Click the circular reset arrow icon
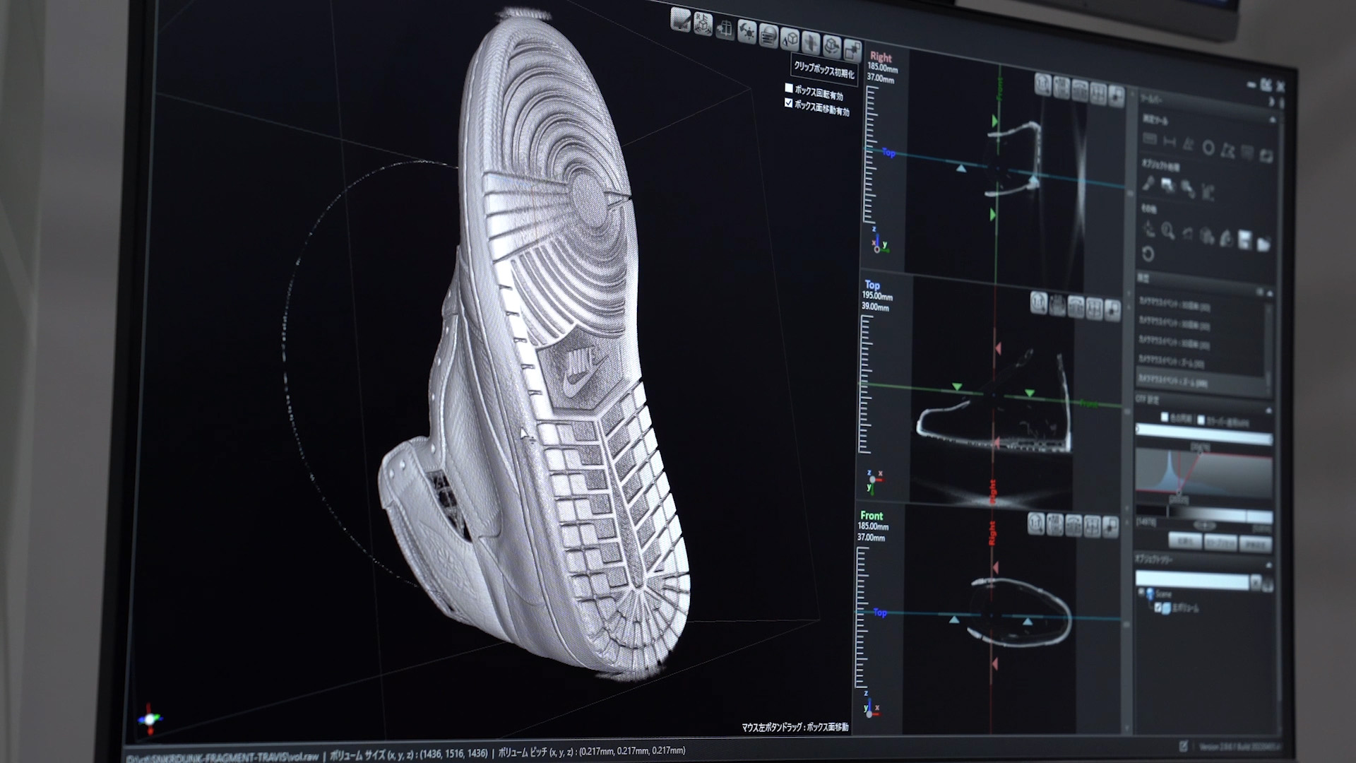1356x763 pixels. tap(1148, 254)
